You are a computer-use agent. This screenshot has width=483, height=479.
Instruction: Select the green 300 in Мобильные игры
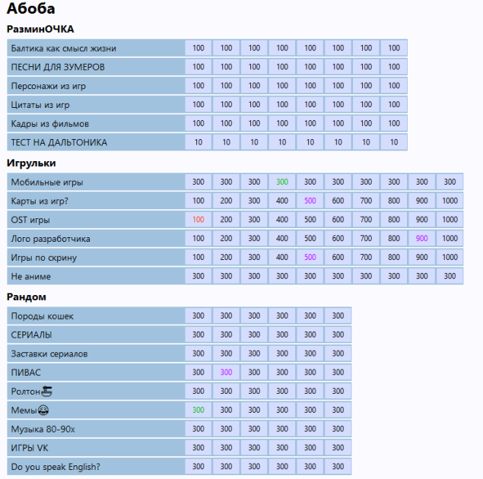[282, 182]
